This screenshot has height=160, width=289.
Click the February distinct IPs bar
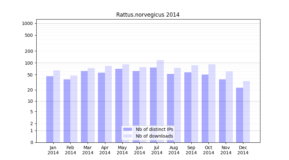tap(67, 110)
